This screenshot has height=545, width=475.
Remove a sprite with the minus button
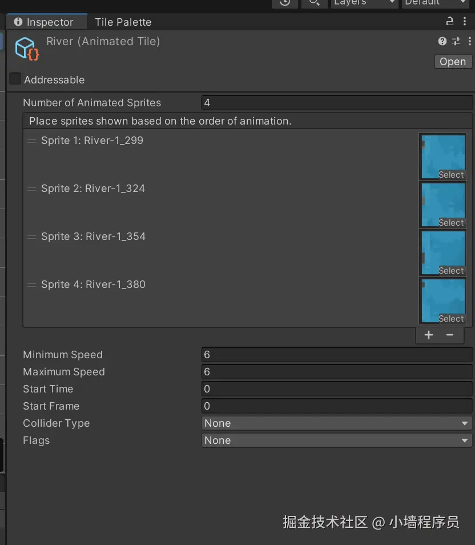(x=450, y=335)
